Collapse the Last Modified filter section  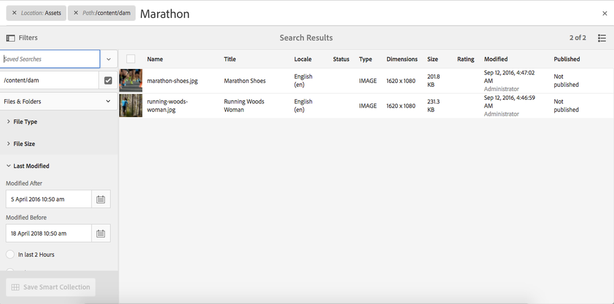[31, 166]
